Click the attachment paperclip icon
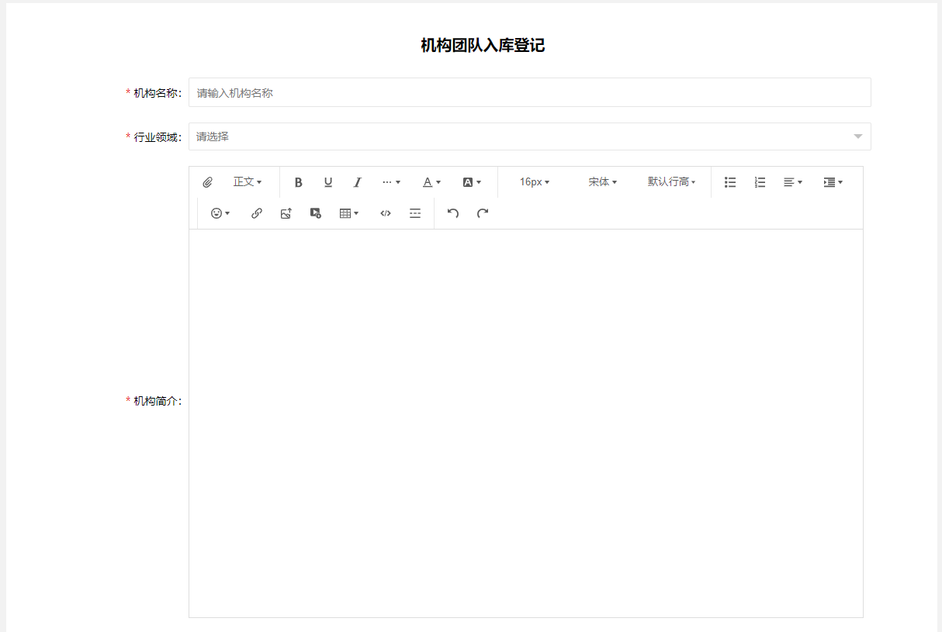 207,182
